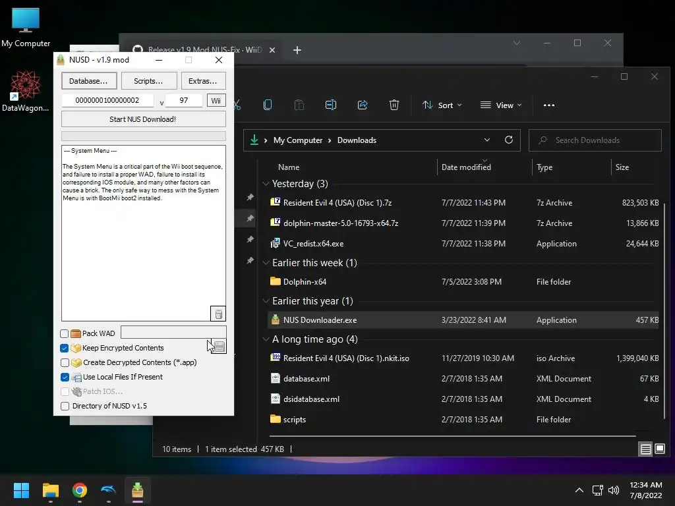Open the My Computer desktop icon
Image resolution: width=675 pixels, height=506 pixels.
coord(26,27)
